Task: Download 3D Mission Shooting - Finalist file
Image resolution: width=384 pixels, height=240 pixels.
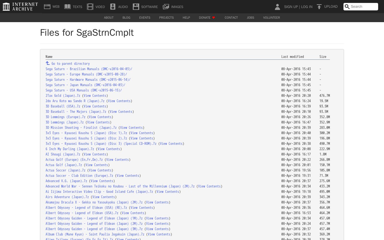Action: [x=81, y=128]
